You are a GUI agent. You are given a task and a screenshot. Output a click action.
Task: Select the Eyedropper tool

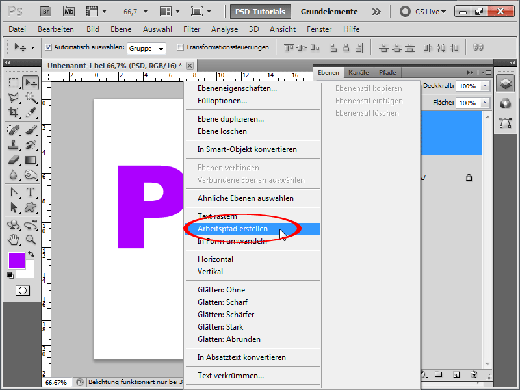(31, 112)
